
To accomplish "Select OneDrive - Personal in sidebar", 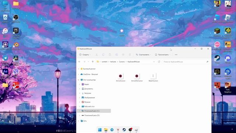I will tap(89, 74).
